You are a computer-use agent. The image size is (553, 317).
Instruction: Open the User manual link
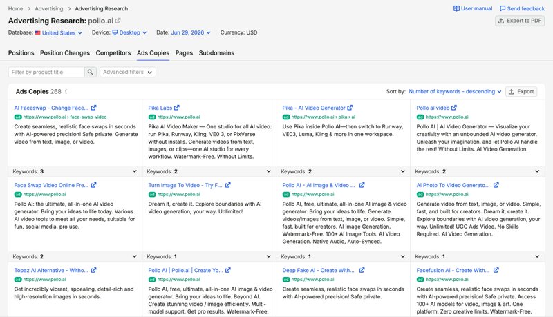[x=473, y=8]
